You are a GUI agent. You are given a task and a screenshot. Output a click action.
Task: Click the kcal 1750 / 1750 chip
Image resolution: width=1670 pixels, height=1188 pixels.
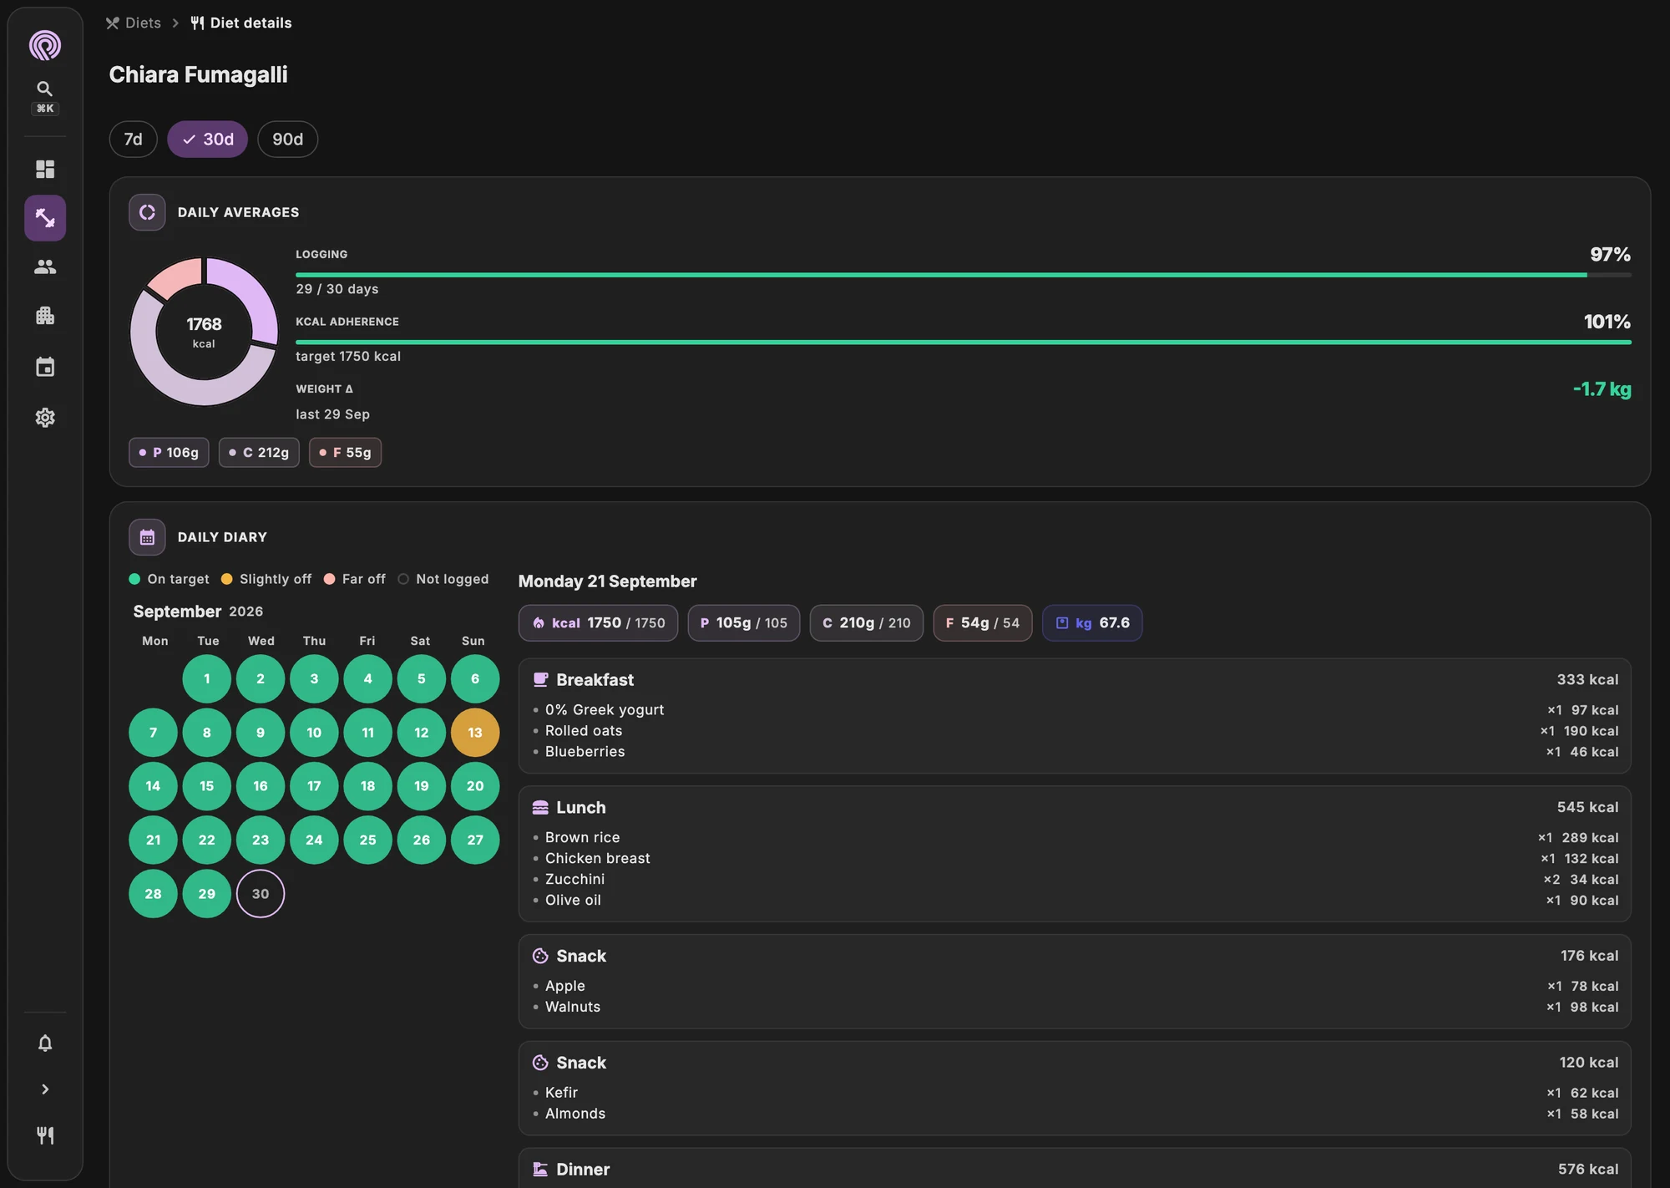tap(598, 623)
